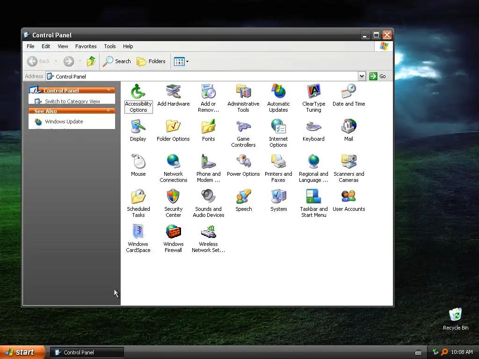The width and height of the screenshot is (479, 359).
Task: Open Scanners and Cameras icon
Action: [x=348, y=161]
